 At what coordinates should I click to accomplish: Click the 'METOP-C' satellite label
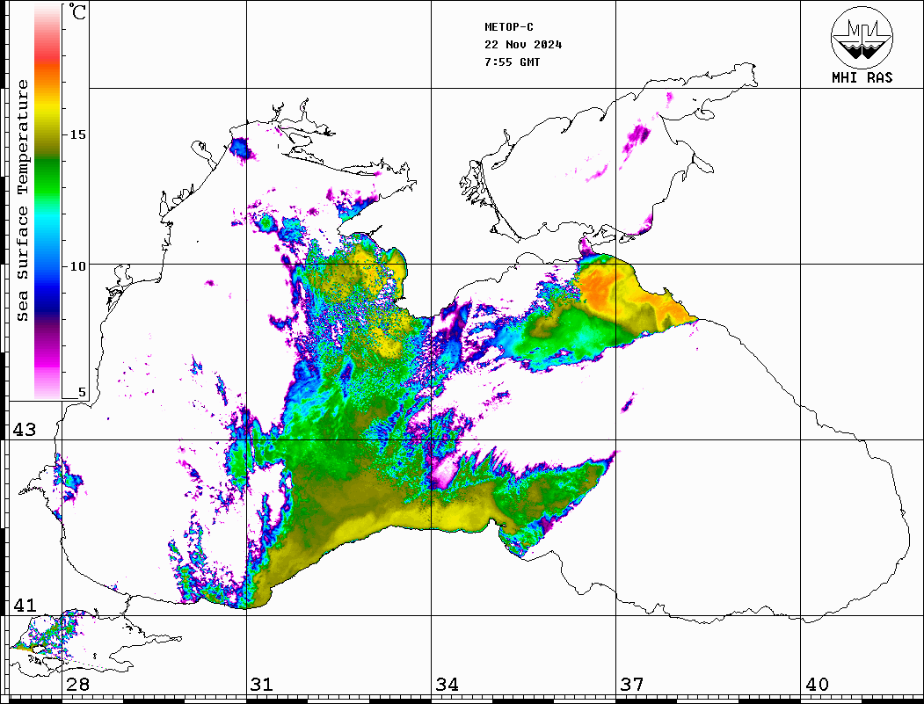click(508, 27)
